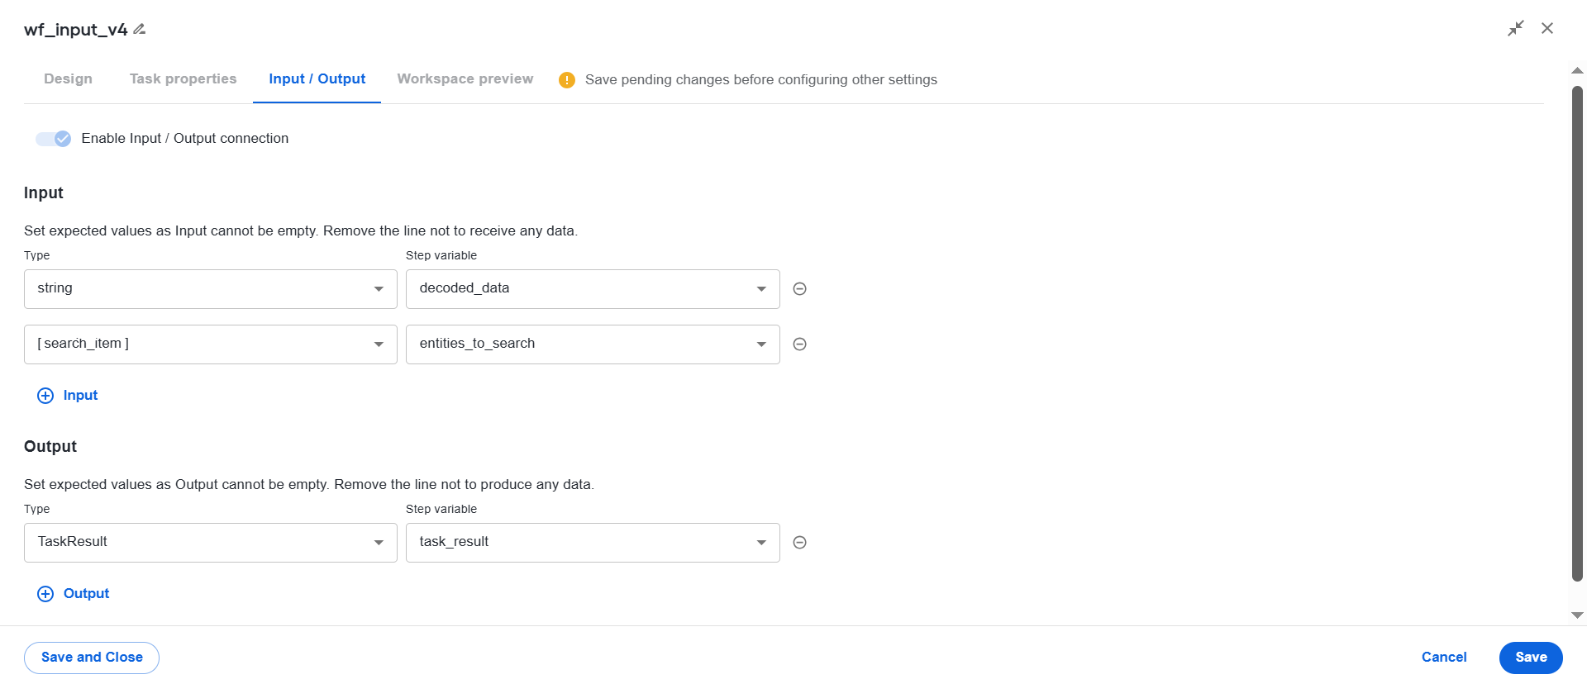Collapse the dialog with the shrink icon
The height and width of the screenshot is (684, 1587).
pos(1515,29)
